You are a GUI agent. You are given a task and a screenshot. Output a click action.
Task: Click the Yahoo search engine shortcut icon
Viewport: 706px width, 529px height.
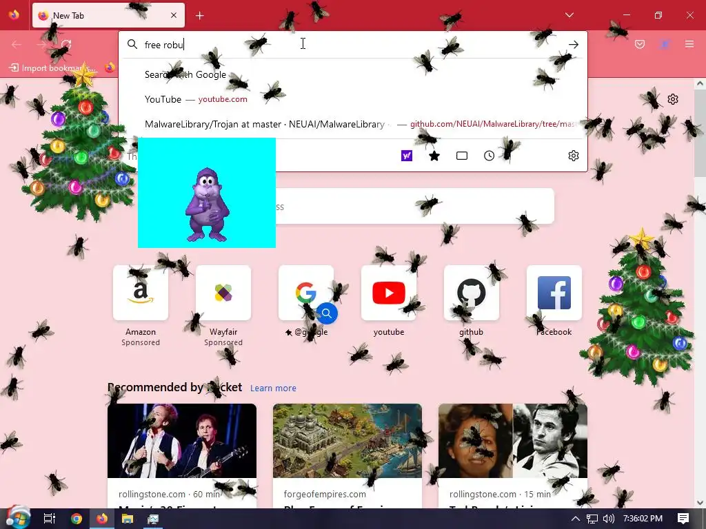click(x=407, y=156)
